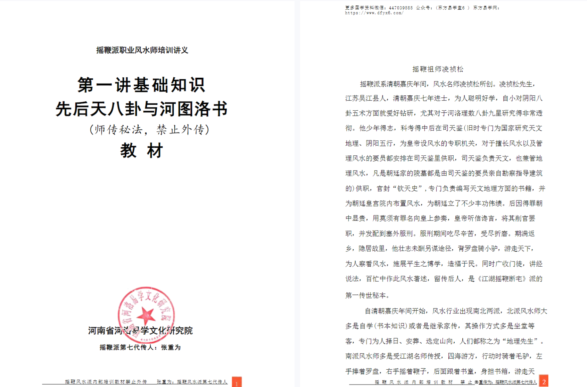Click the line containing 官封“钦天史”

(x=445, y=189)
